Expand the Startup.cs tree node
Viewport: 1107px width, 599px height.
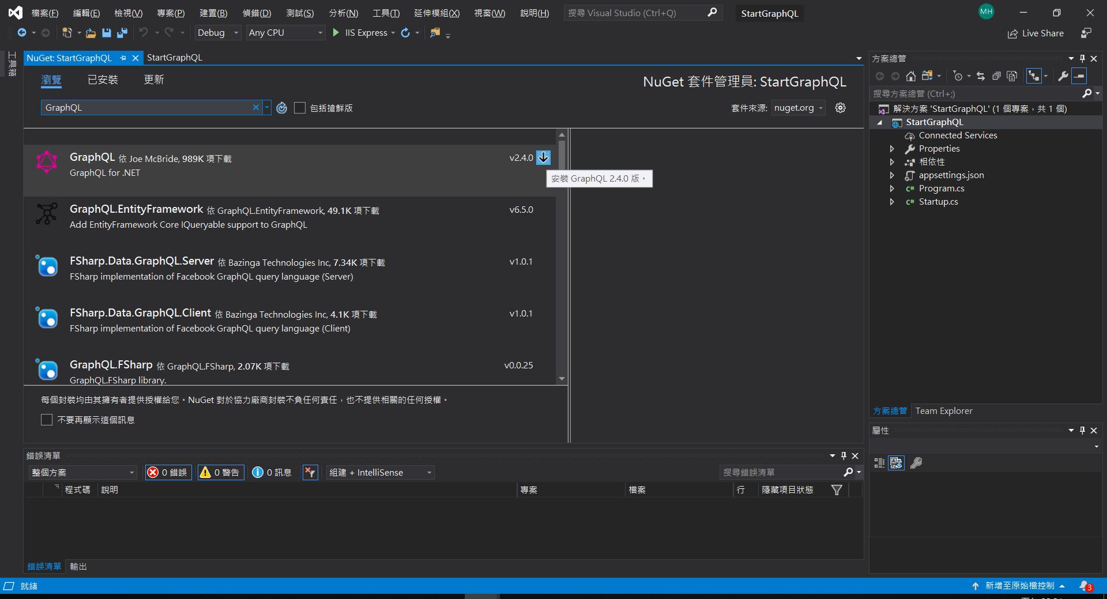click(892, 202)
